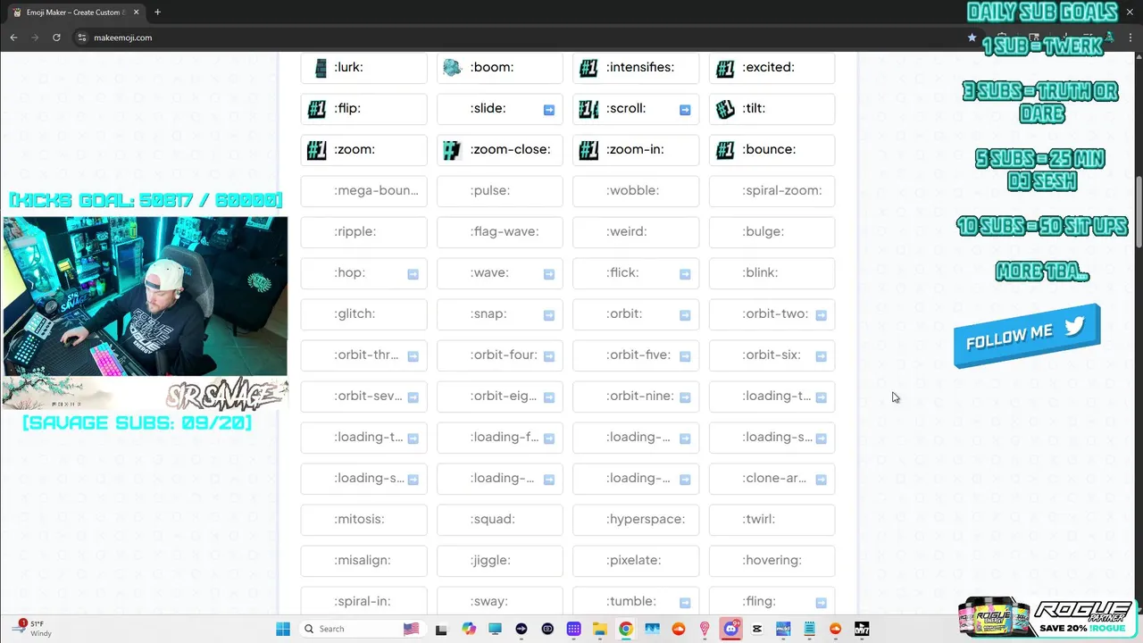
Task: Click the blue arrow icon on :scroll:
Action: 685,110
